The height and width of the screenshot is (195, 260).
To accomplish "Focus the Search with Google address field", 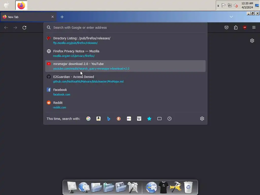I will pyautogui.click(x=125, y=27).
